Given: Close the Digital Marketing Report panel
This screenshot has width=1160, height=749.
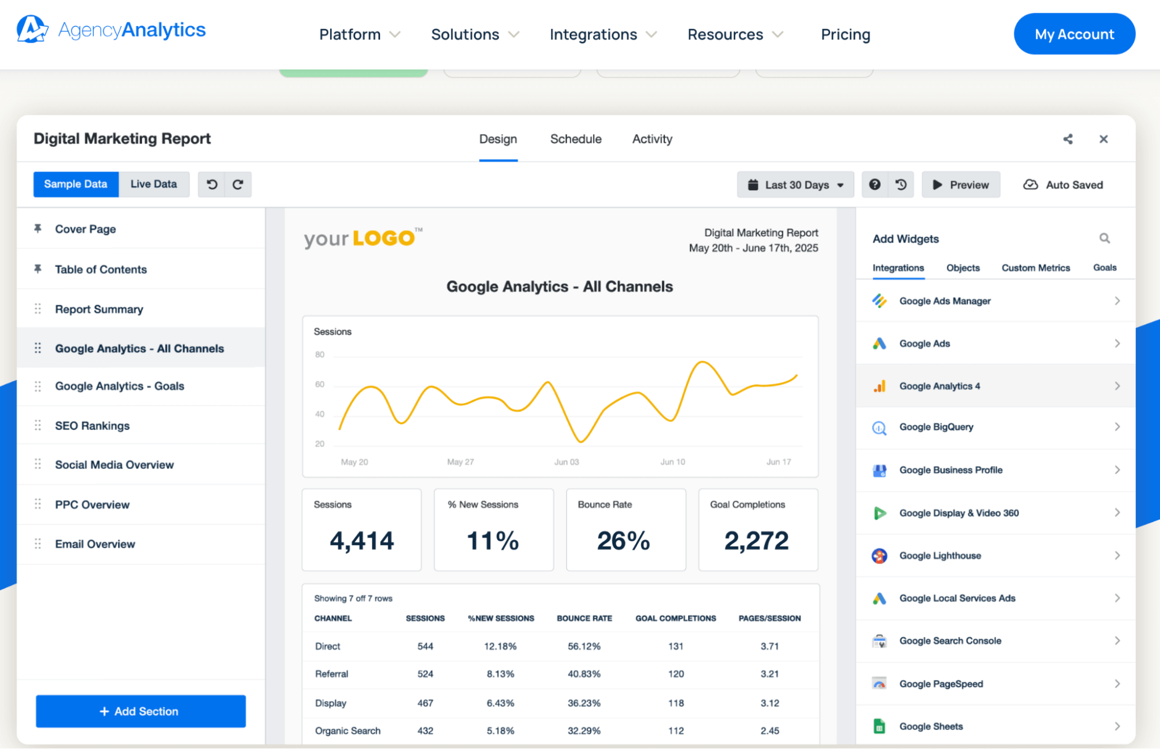Looking at the screenshot, I should [x=1104, y=139].
